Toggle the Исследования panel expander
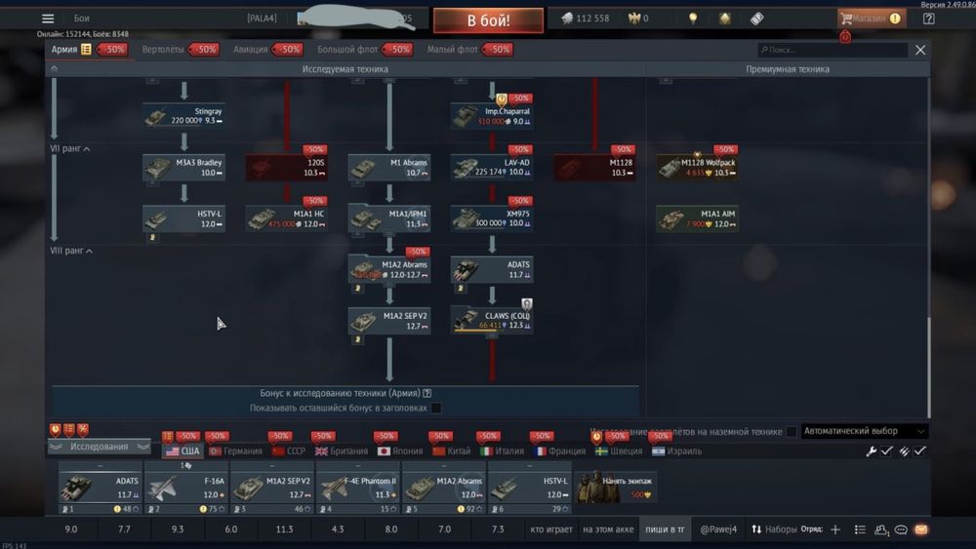This screenshot has width=976, height=549. point(99,447)
